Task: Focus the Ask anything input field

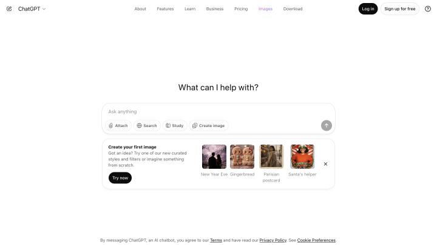Action: coord(218,112)
